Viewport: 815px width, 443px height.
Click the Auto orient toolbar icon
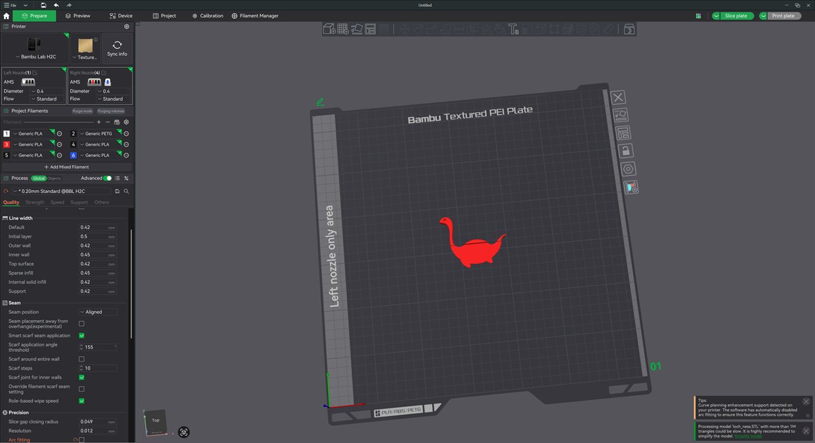[357, 29]
